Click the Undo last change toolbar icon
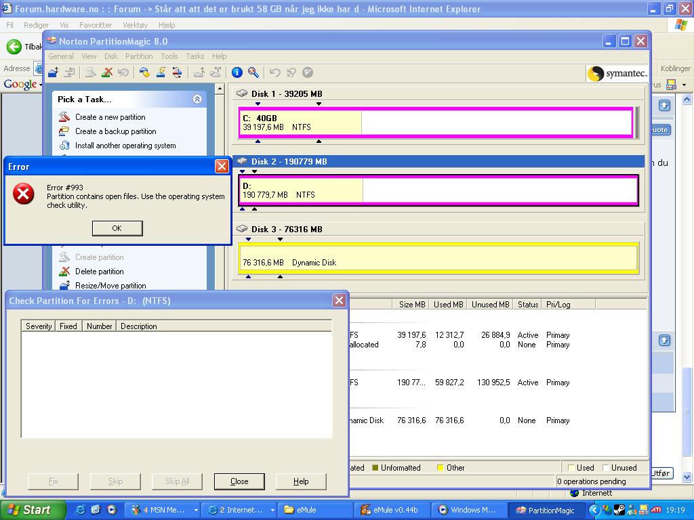 click(275, 72)
